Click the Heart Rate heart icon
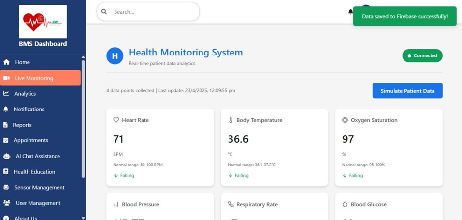This screenshot has width=462, height=220. tap(116, 120)
